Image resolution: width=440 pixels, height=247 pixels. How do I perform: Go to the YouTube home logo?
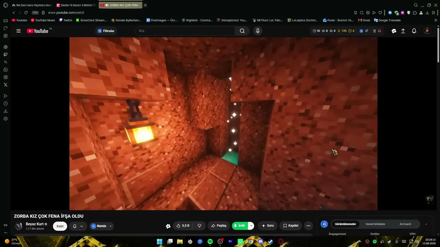point(38,31)
